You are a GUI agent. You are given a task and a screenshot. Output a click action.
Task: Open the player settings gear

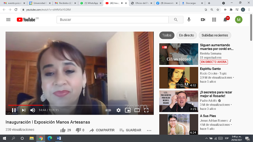[x=118, y=110]
